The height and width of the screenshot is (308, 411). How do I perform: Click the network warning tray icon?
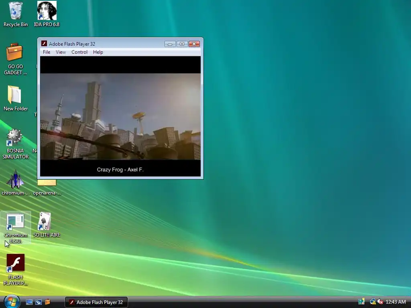[372, 302]
